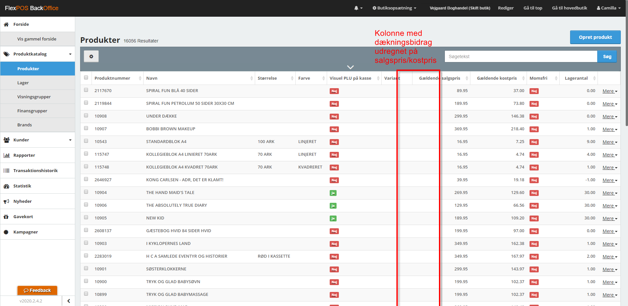This screenshot has width=628, height=306.
Task: Click the Kunder people icon
Action: [x=6, y=140]
